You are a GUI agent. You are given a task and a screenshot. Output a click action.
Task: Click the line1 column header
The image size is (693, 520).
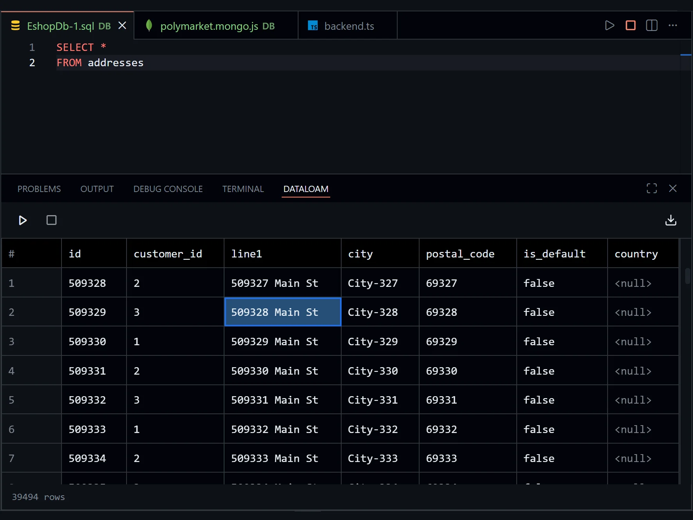282,254
